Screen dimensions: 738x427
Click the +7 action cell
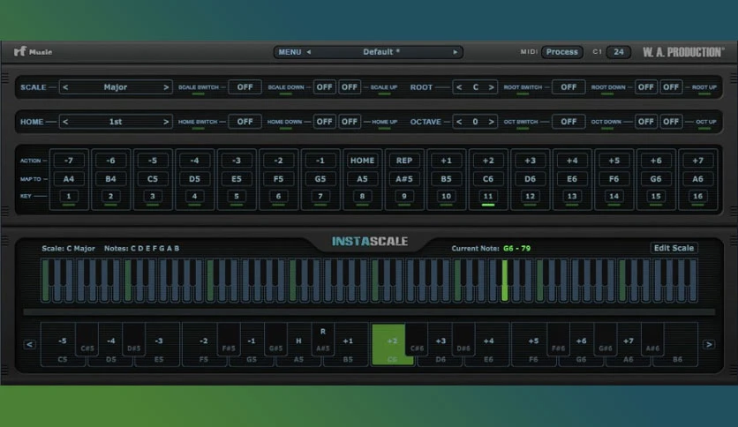point(697,161)
